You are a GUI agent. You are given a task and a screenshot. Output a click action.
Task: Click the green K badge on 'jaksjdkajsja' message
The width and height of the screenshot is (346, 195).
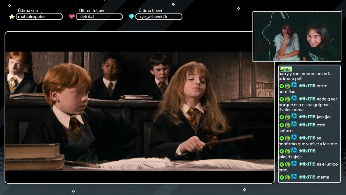281,151
